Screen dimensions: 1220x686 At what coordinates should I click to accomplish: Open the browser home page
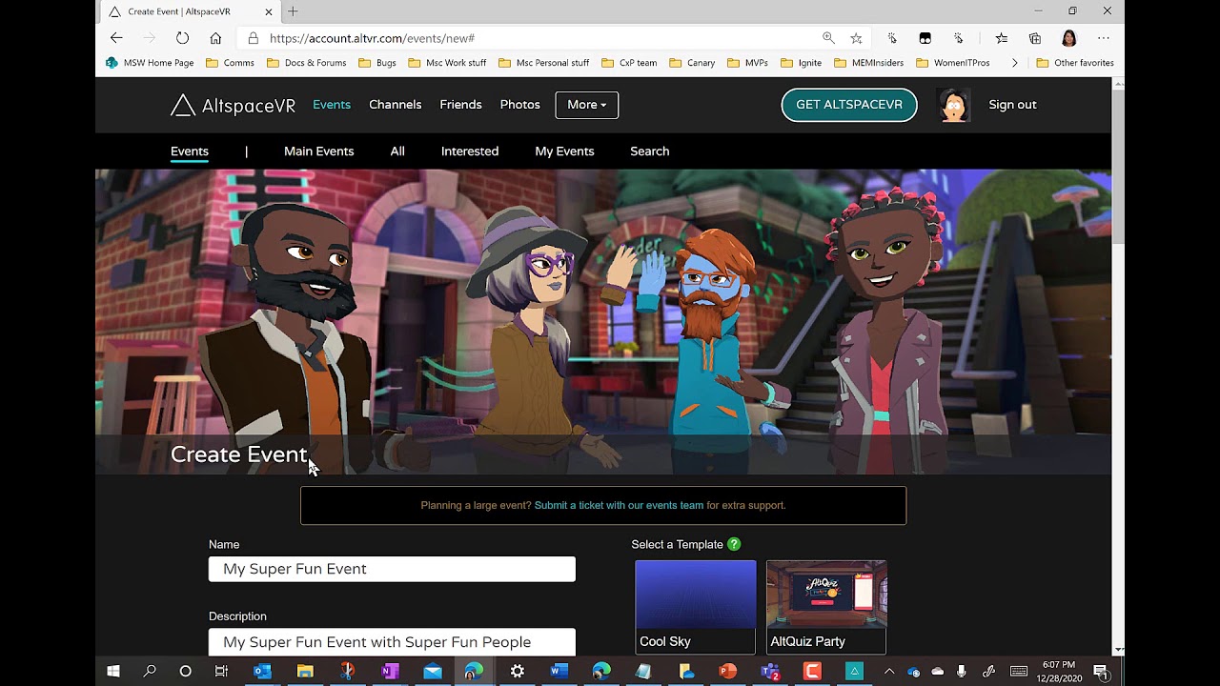pos(215,38)
